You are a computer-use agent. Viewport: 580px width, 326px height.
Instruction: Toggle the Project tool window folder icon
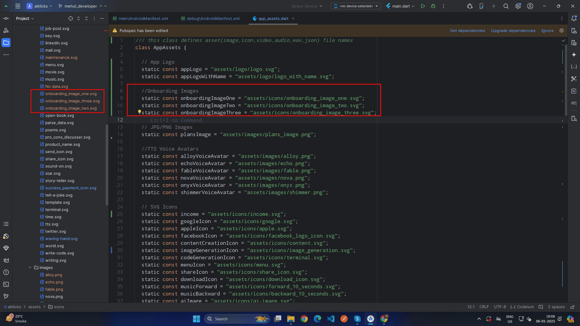[6, 43]
